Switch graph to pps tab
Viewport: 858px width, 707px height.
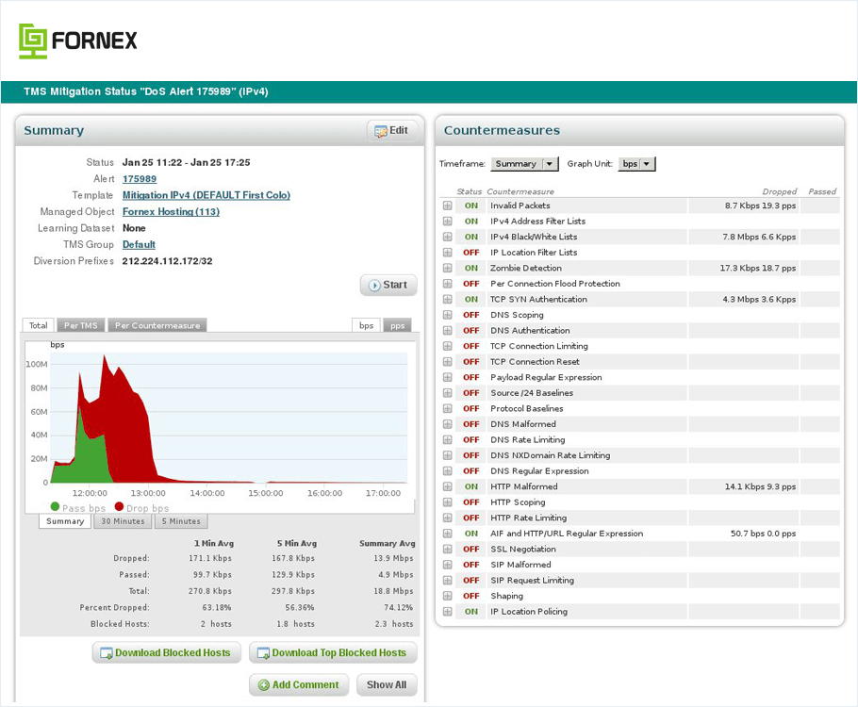pyautogui.click(x=397, y=325)
